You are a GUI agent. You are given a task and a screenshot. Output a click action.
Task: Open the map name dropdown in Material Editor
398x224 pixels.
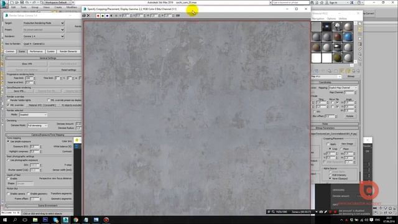coord(326,77)
